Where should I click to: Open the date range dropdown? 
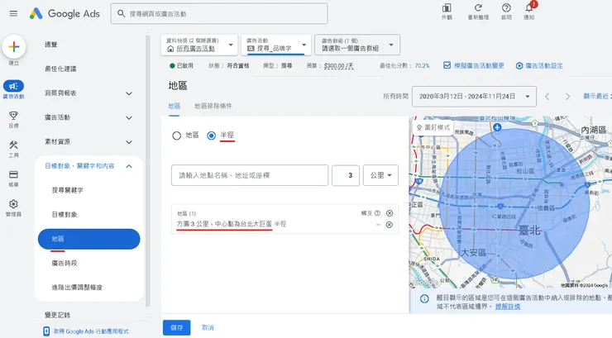pyautogui.click(x=474, y=97)
